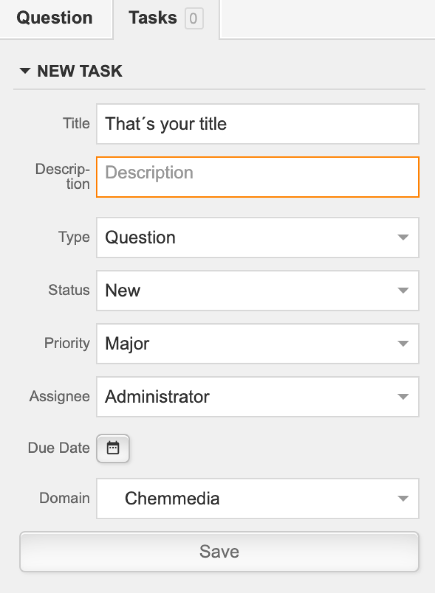Collapse the NEW TASK section triangle
435x593 pixels.
(x=25, y=71)
